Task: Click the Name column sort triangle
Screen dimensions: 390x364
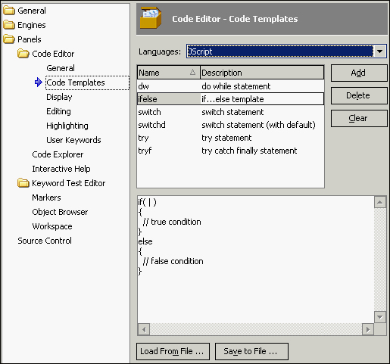Action: click(x=192, y=73)
